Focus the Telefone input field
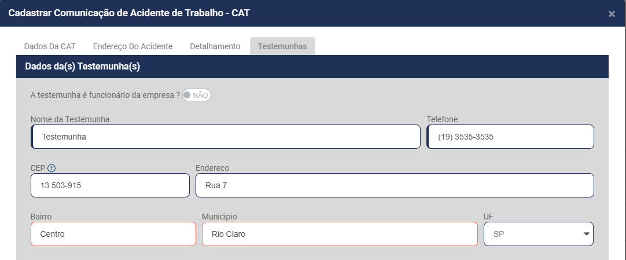The height and width of the screenshot is (260, 626). (x=510, y=137)
